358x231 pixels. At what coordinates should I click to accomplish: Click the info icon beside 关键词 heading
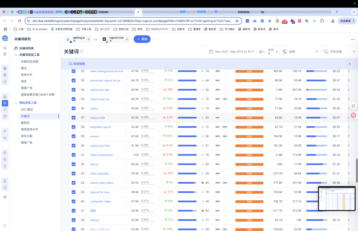pos(82,52)
